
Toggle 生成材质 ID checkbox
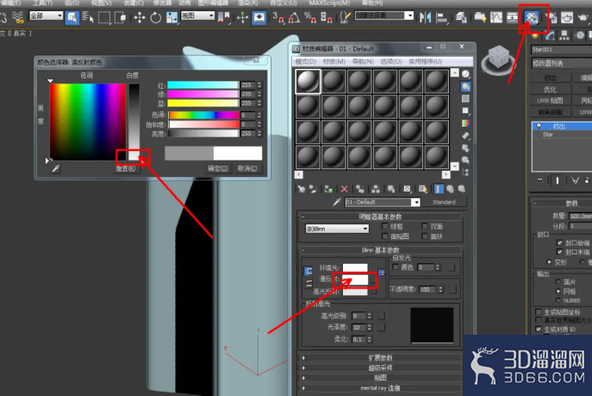pyautogui.click(x=539, y=329)
